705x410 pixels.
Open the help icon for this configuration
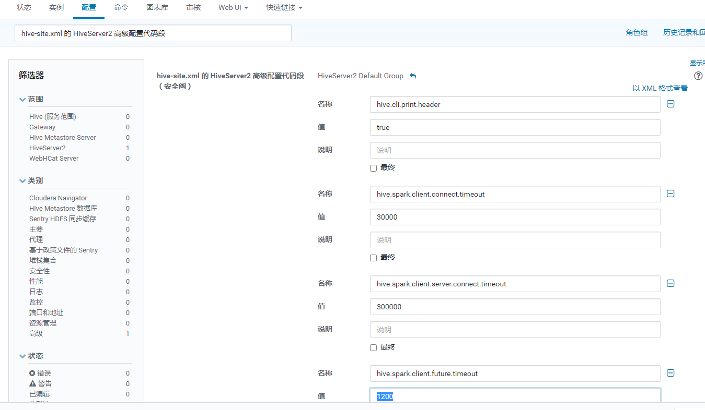698,76
